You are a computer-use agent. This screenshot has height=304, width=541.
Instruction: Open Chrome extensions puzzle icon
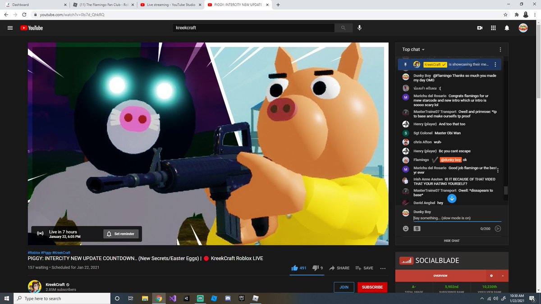(x=516, y=14)
